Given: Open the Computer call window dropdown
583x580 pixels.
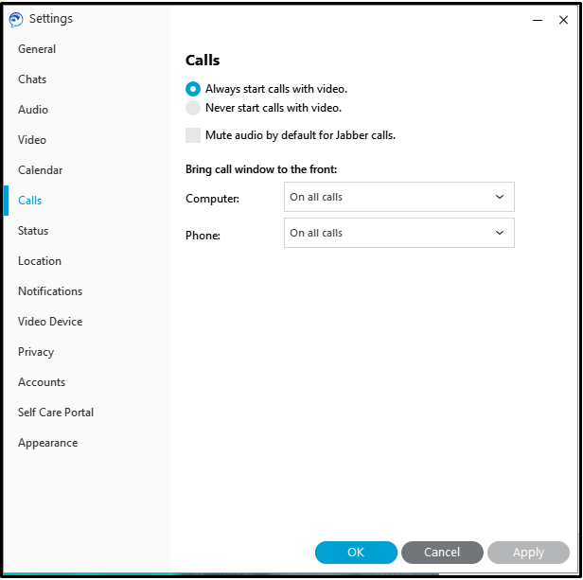Looking at the screenshot, I should point(398,197).
